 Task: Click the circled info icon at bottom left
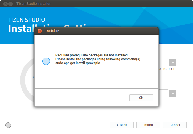[8, 125]
